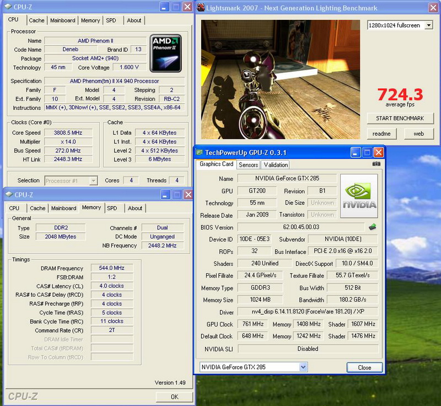Minimize the upper CPU-Z window
The image size is (441, 406).
164,7
